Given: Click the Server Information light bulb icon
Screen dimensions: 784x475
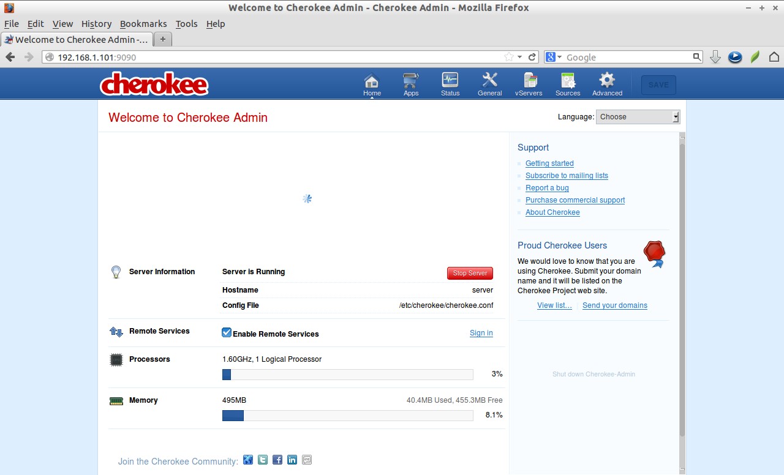Looking at the screenshot, I should point(116,272).
